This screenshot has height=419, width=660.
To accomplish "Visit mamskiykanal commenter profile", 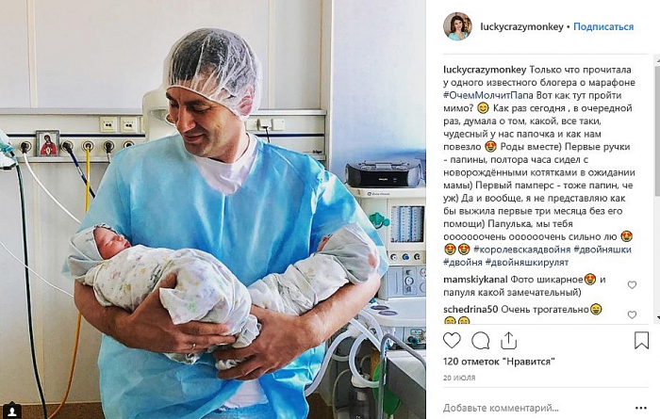I will click(x=475, y=279).
